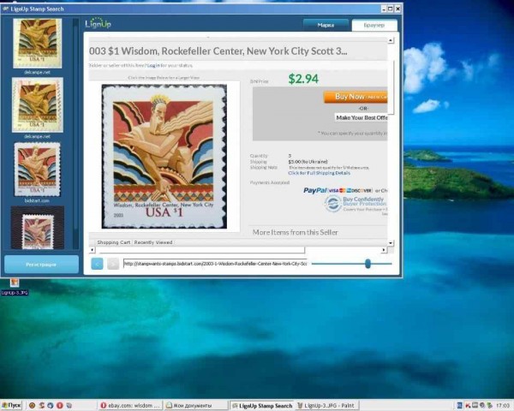Switch to LignUp-3.JPG Paint taskbar window
514x411 pixels.
point(326,405)
